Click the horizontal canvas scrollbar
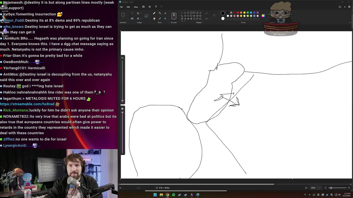 pyautogui.click(x=197, y=184)
